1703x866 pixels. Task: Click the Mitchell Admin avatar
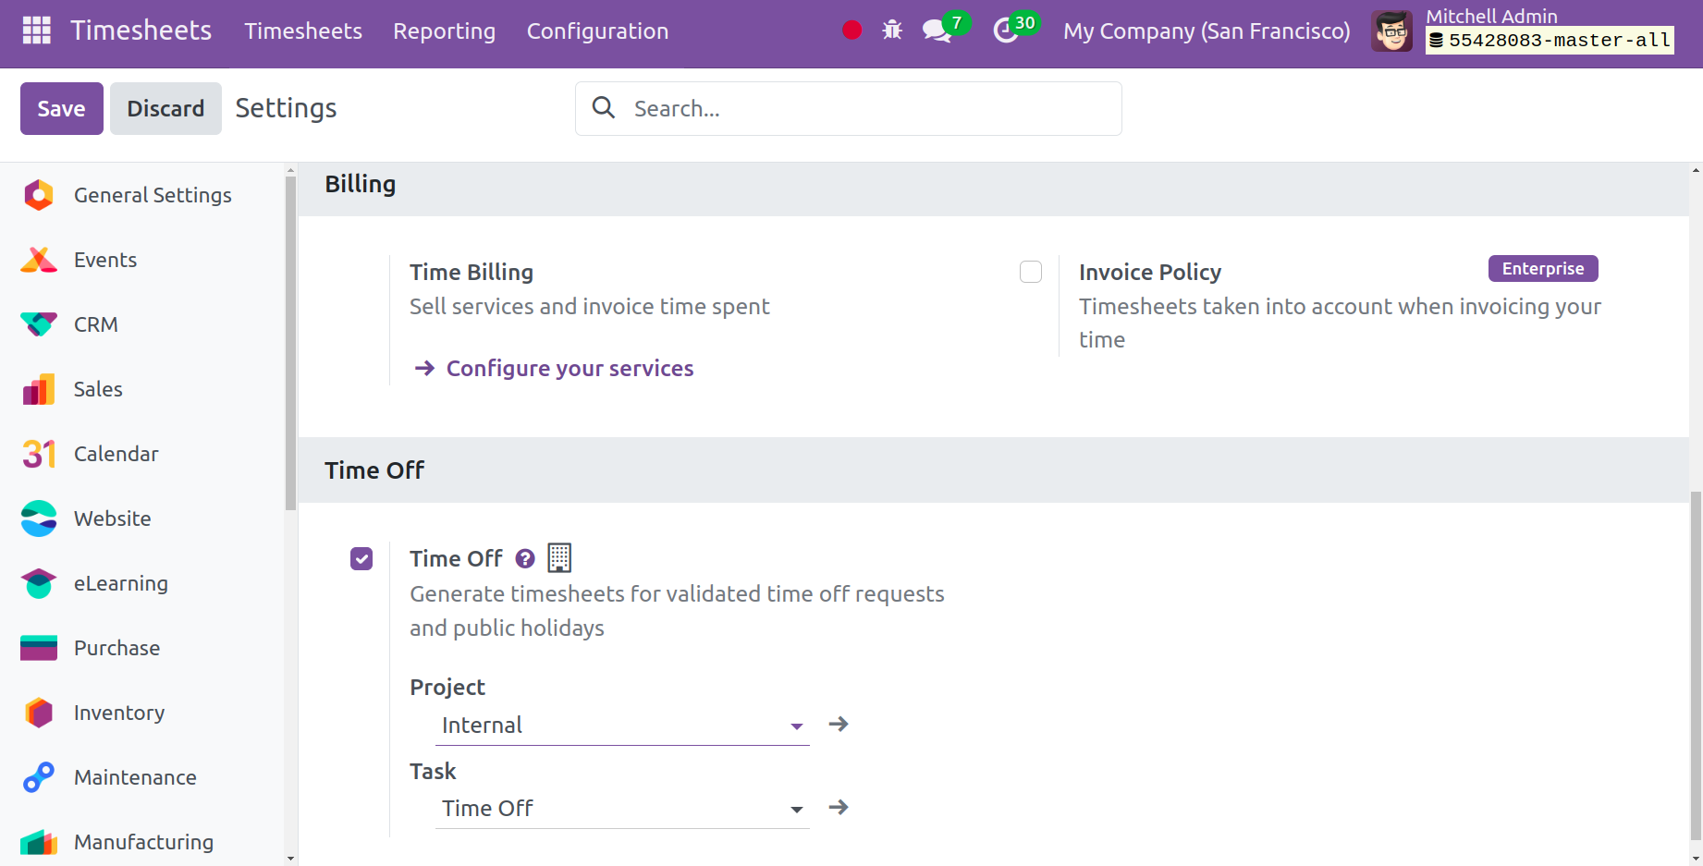pos(1391,31)
